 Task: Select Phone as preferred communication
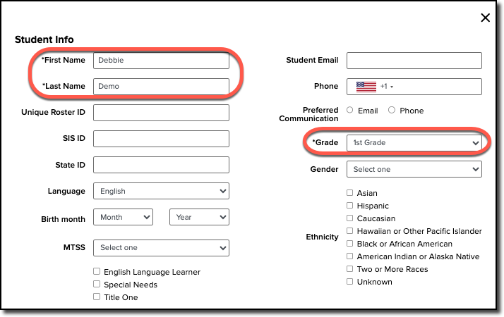[x=392, y=111]
